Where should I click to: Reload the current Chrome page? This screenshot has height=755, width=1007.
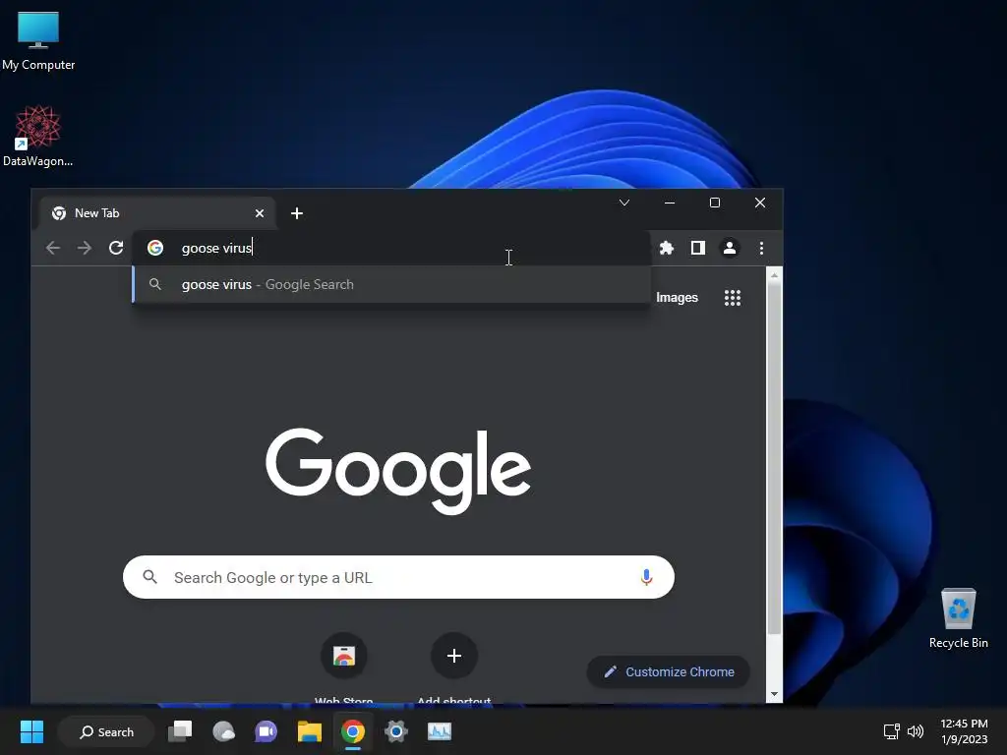(x=116, y=248)
